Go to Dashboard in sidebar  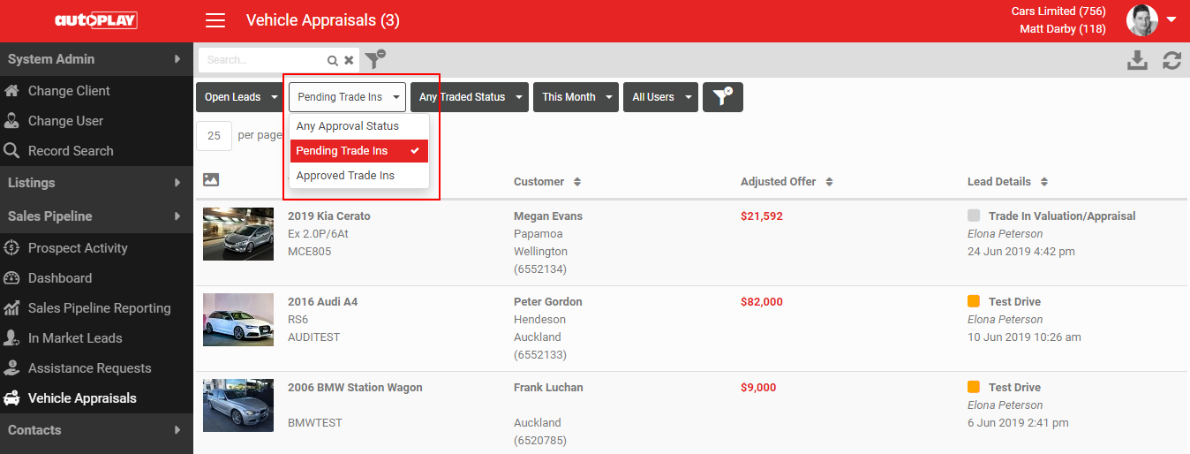pyautogui.click(x=60, y=277)
